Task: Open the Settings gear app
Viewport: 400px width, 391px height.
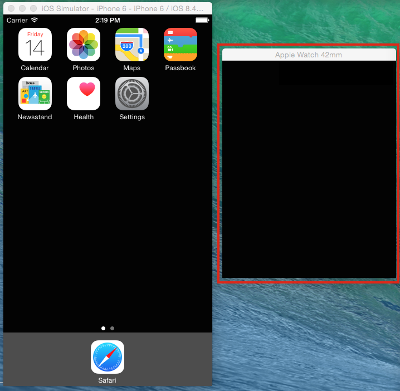Action: point(132,94)
